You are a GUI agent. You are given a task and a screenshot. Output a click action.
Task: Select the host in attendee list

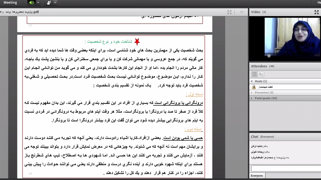(266, 87)
